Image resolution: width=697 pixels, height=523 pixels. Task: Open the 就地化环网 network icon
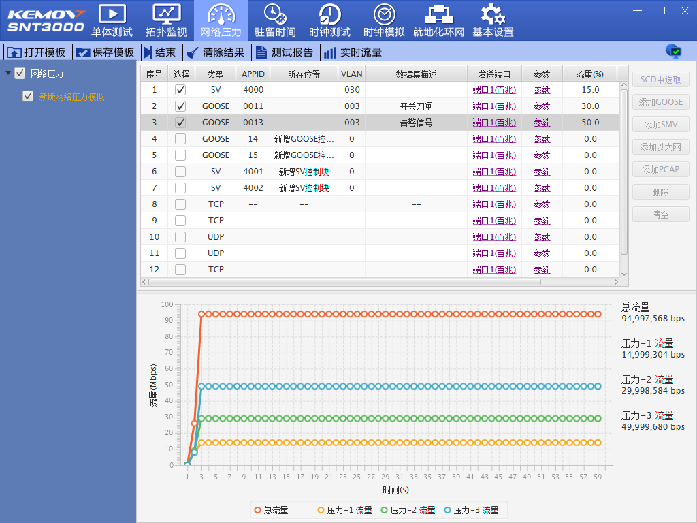point(438,14)
